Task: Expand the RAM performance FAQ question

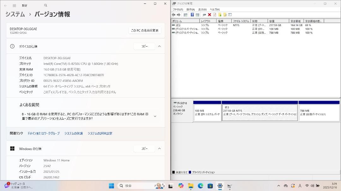Action: click(155, 116)
